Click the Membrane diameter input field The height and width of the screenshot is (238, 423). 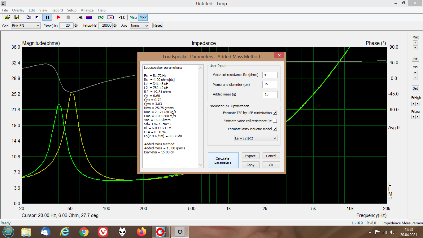click(x=270, y=85)
